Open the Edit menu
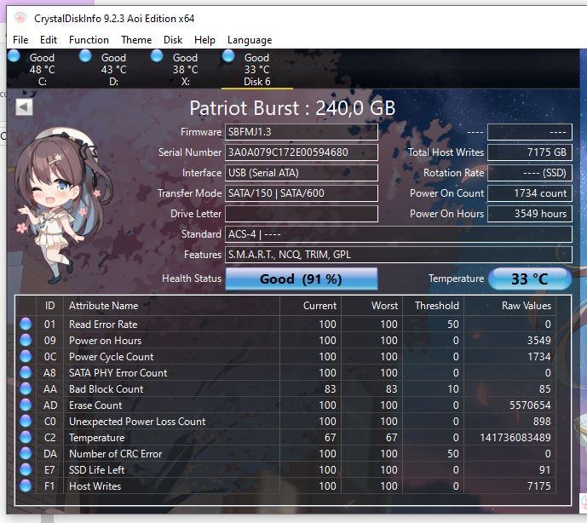This screenshot has height=523, width=587. pos(49,40)
